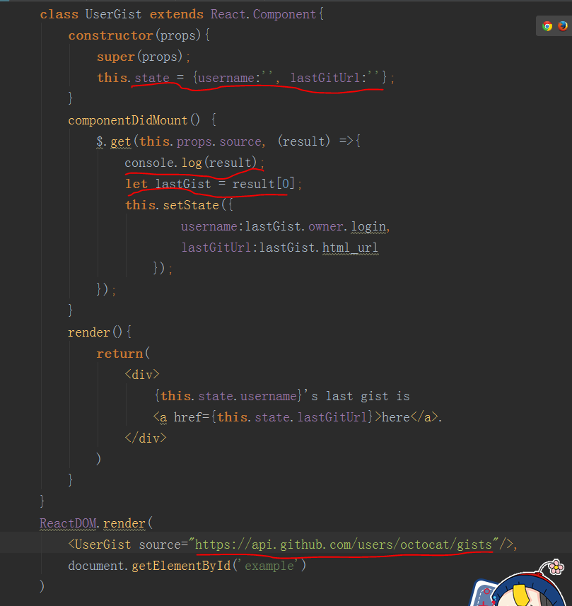This screenshot has height=606, width=572.
Task: Open preview in Firefox browser icon
Action: (562, 26)
